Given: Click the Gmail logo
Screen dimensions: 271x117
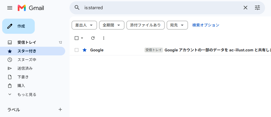Looking at the screenshot, I should coord(31,8).
